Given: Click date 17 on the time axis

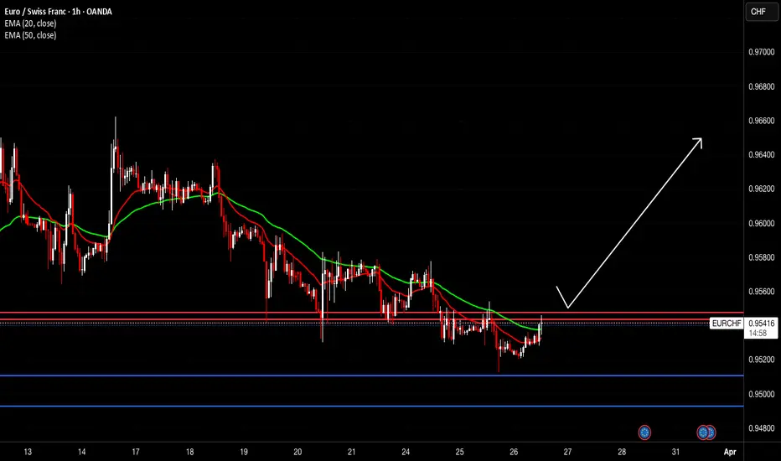Looking at the screenshot, I should (136, 452).
